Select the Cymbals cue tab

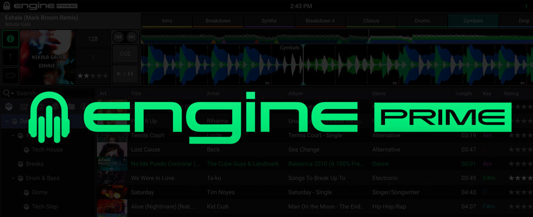point(473,21)
